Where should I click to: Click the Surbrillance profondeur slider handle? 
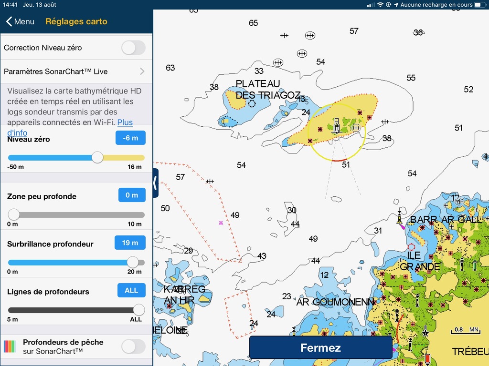(133, 262)
